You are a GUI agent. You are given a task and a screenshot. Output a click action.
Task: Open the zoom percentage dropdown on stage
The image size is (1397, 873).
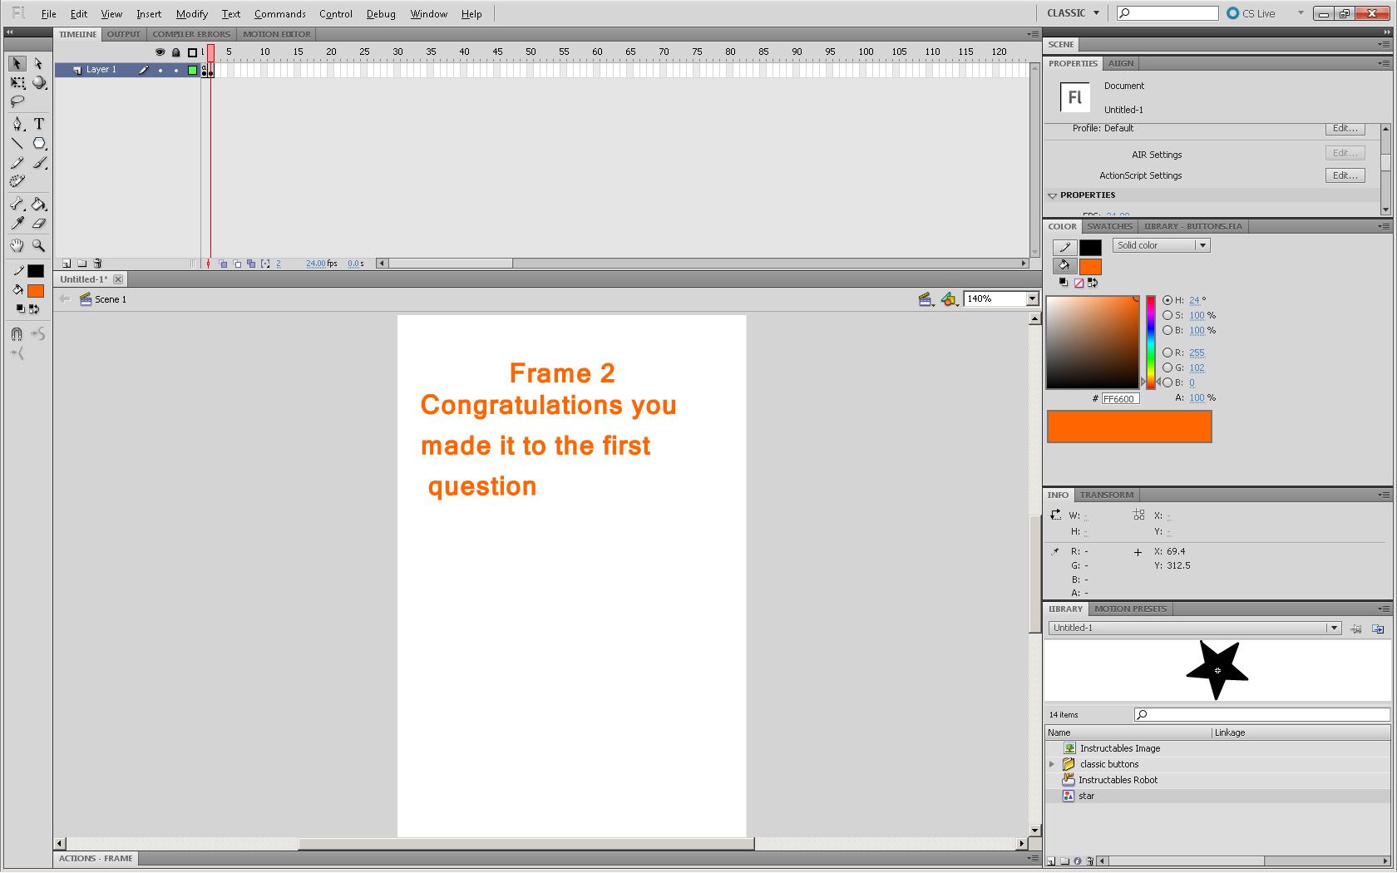tap(1029, 298)
